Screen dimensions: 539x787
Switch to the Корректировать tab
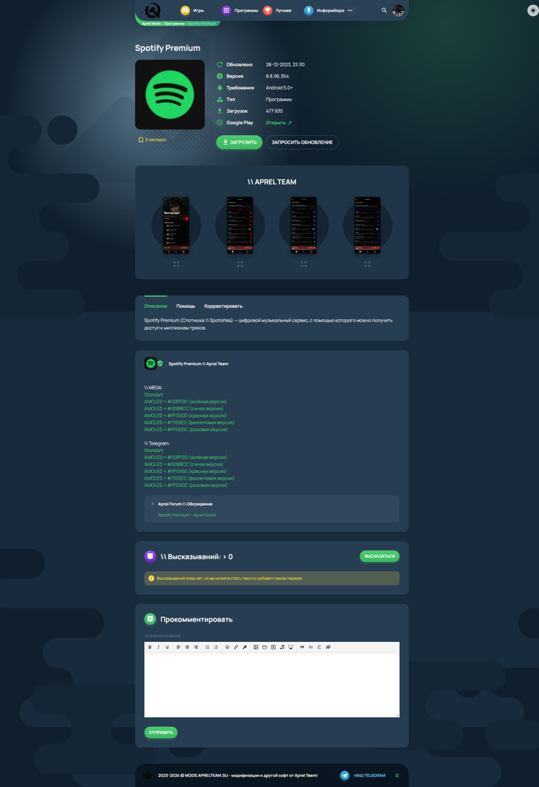223,306
